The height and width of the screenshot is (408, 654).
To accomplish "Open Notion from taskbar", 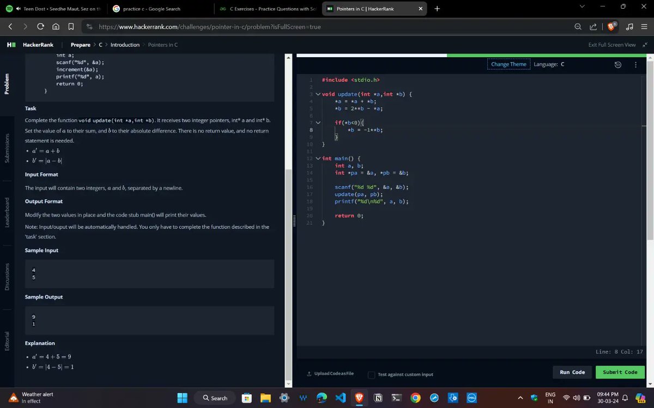I will (378, 398).
